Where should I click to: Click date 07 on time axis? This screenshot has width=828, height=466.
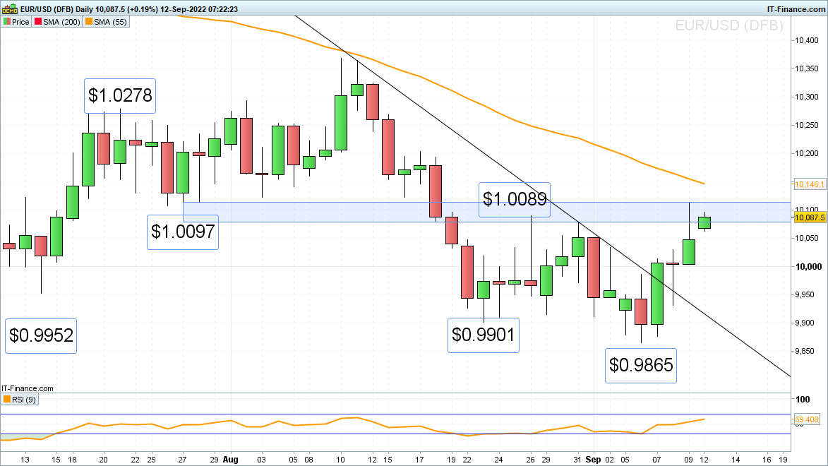657,460
